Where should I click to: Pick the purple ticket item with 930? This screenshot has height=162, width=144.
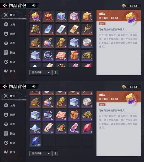tap(74, 128)
